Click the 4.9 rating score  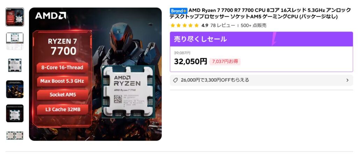click(205, 26)
